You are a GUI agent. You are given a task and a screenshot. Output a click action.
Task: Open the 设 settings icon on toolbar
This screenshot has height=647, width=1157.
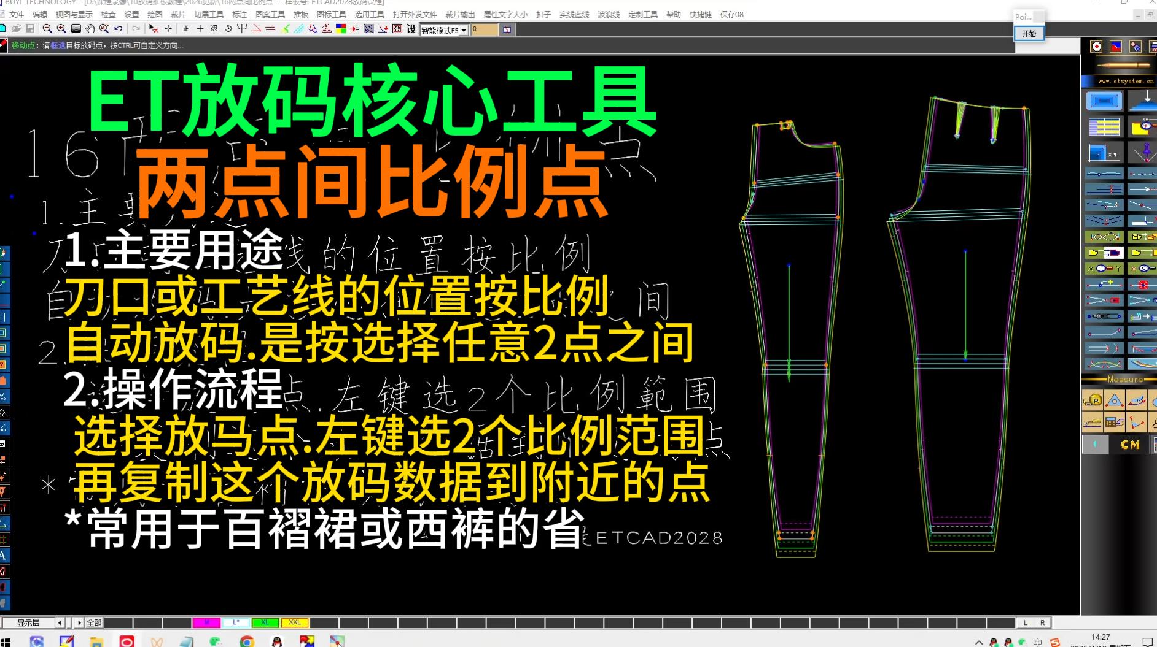click(x=413, y=28)
